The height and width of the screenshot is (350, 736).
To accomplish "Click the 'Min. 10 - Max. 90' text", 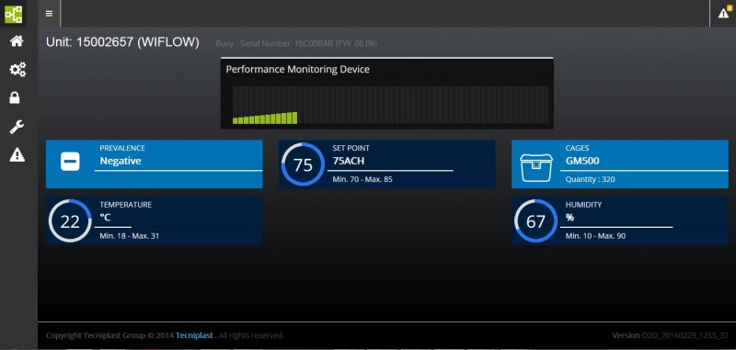I will [x=595, y=236].
